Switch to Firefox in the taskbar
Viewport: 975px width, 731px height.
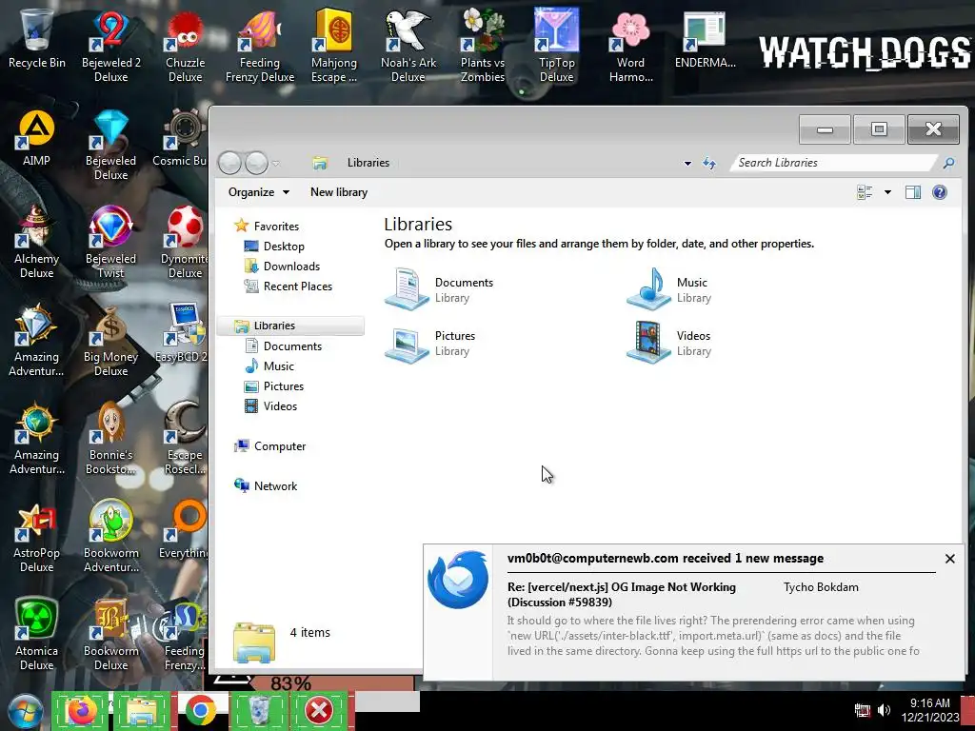click(x=81, y=710)
